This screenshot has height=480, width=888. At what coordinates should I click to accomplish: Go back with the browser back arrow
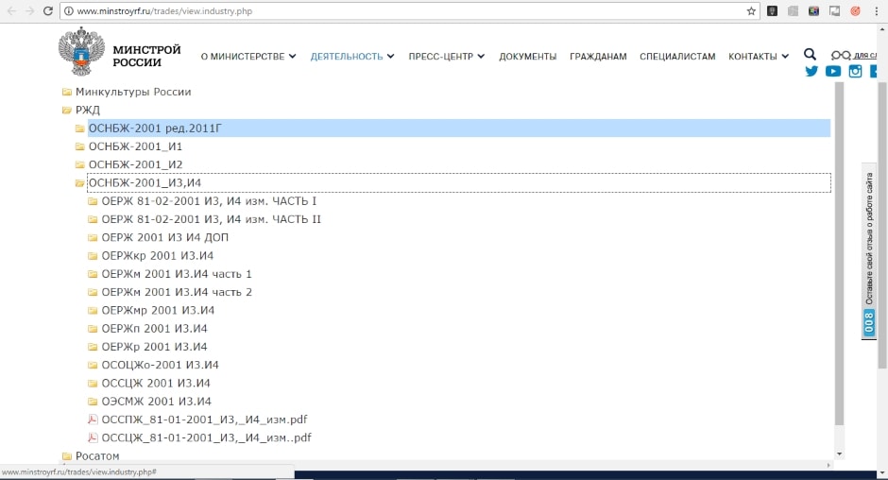point(12,10)
